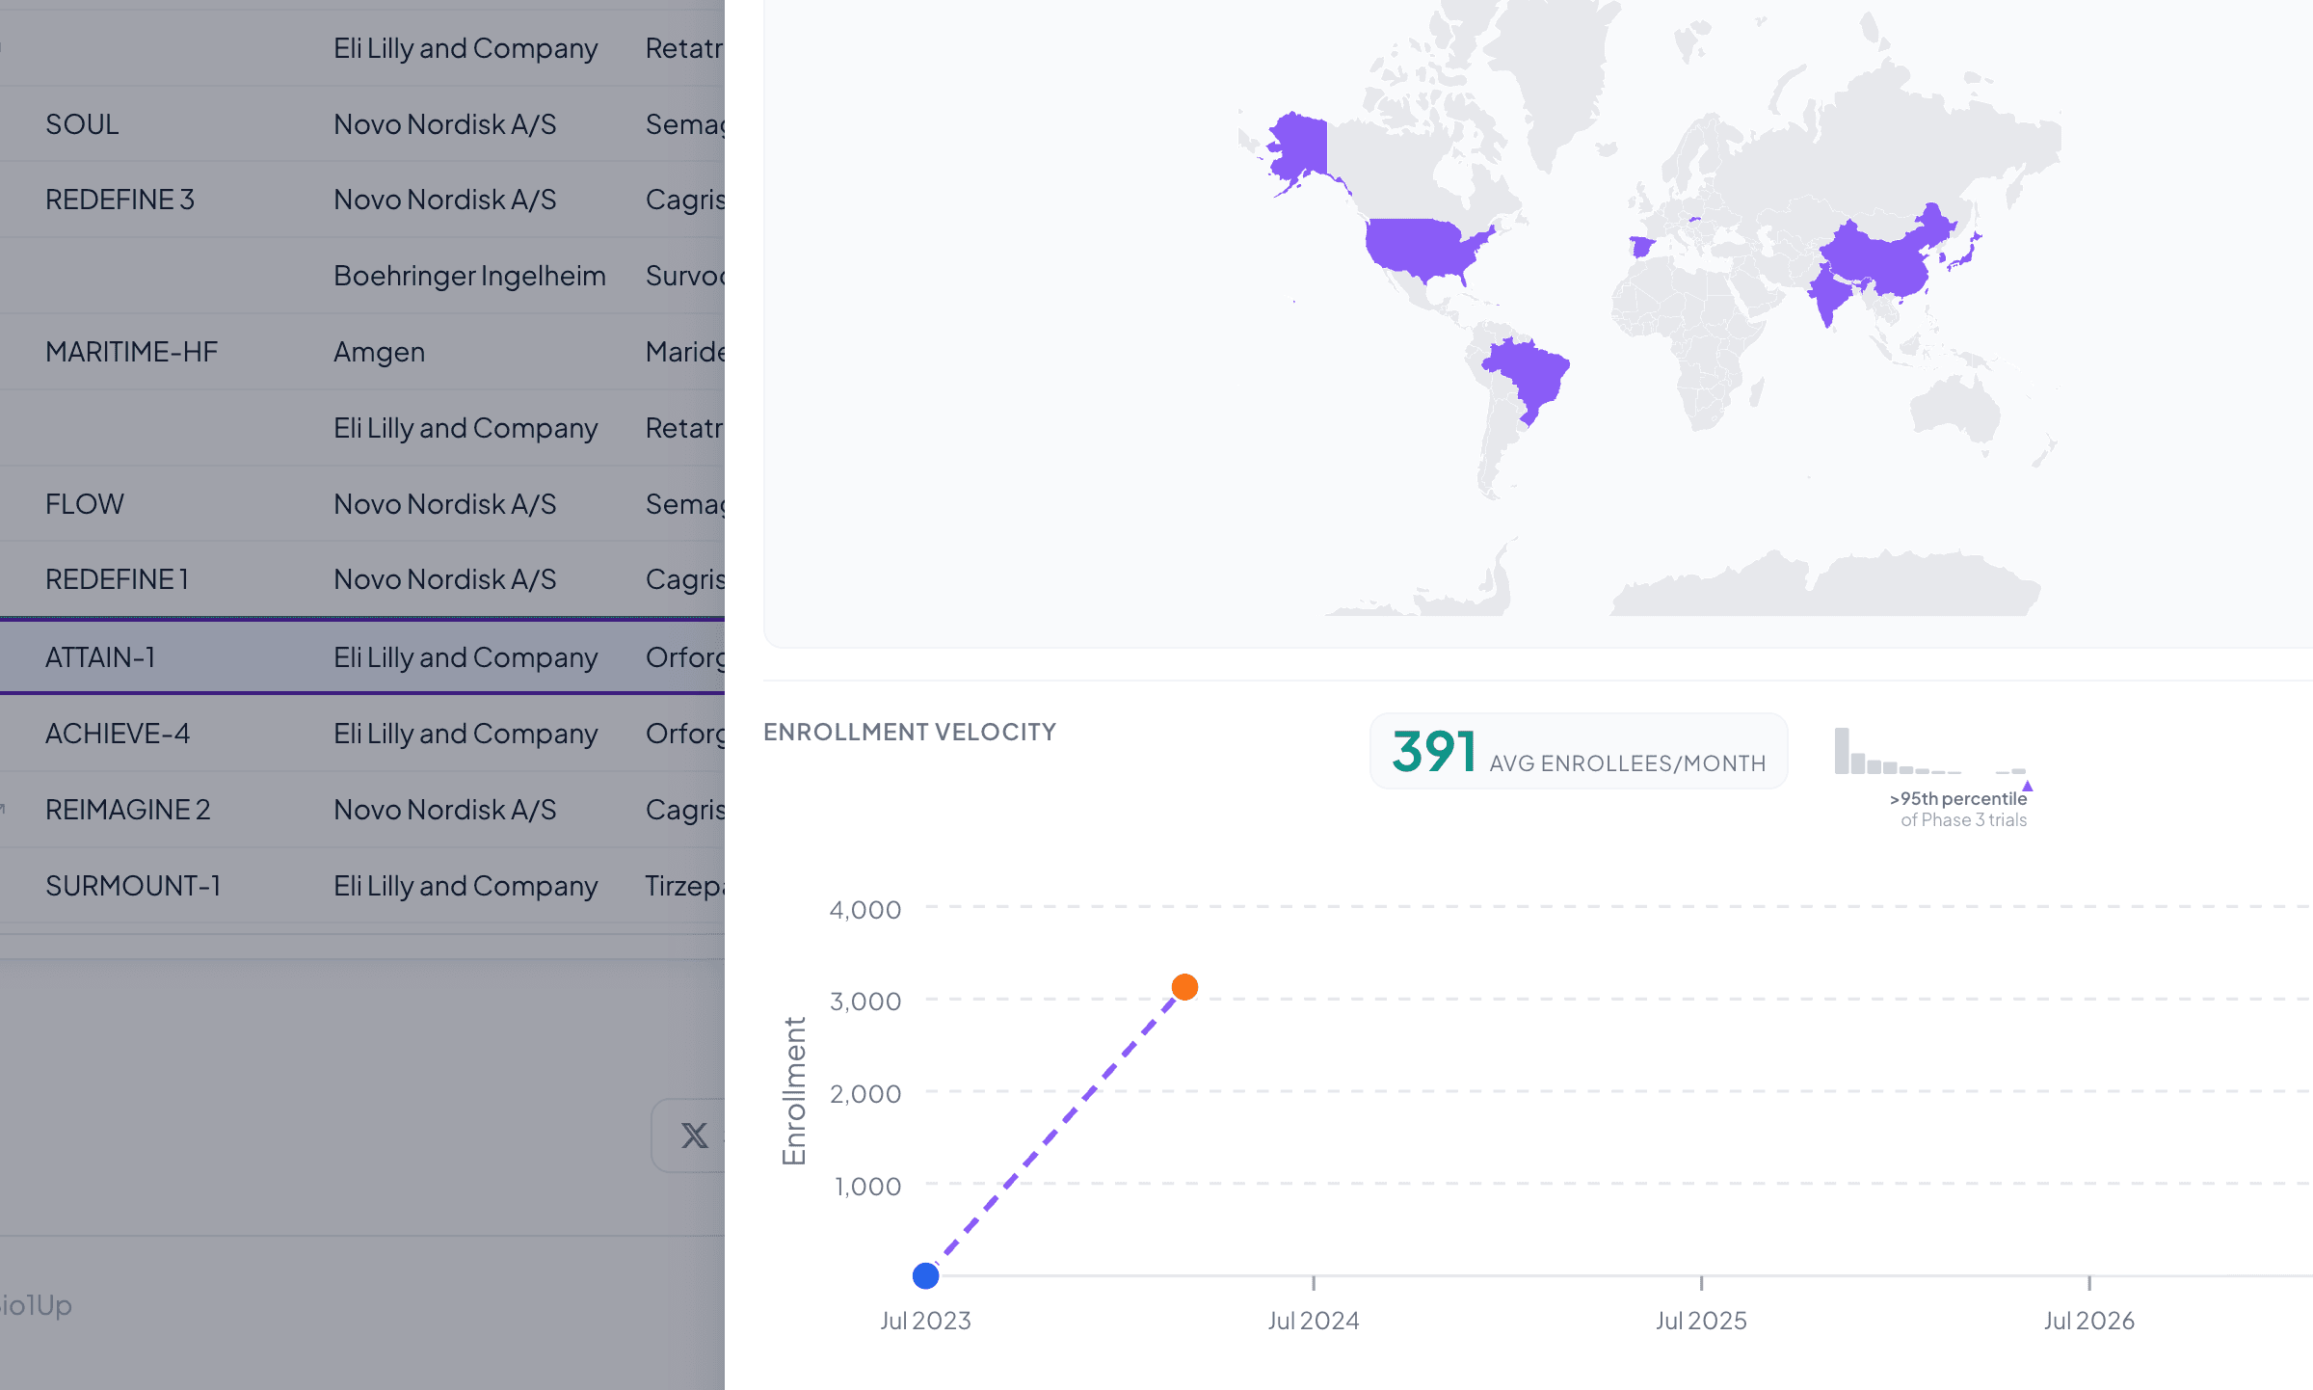Select the ACHIEVE-4 trial row

118,734
